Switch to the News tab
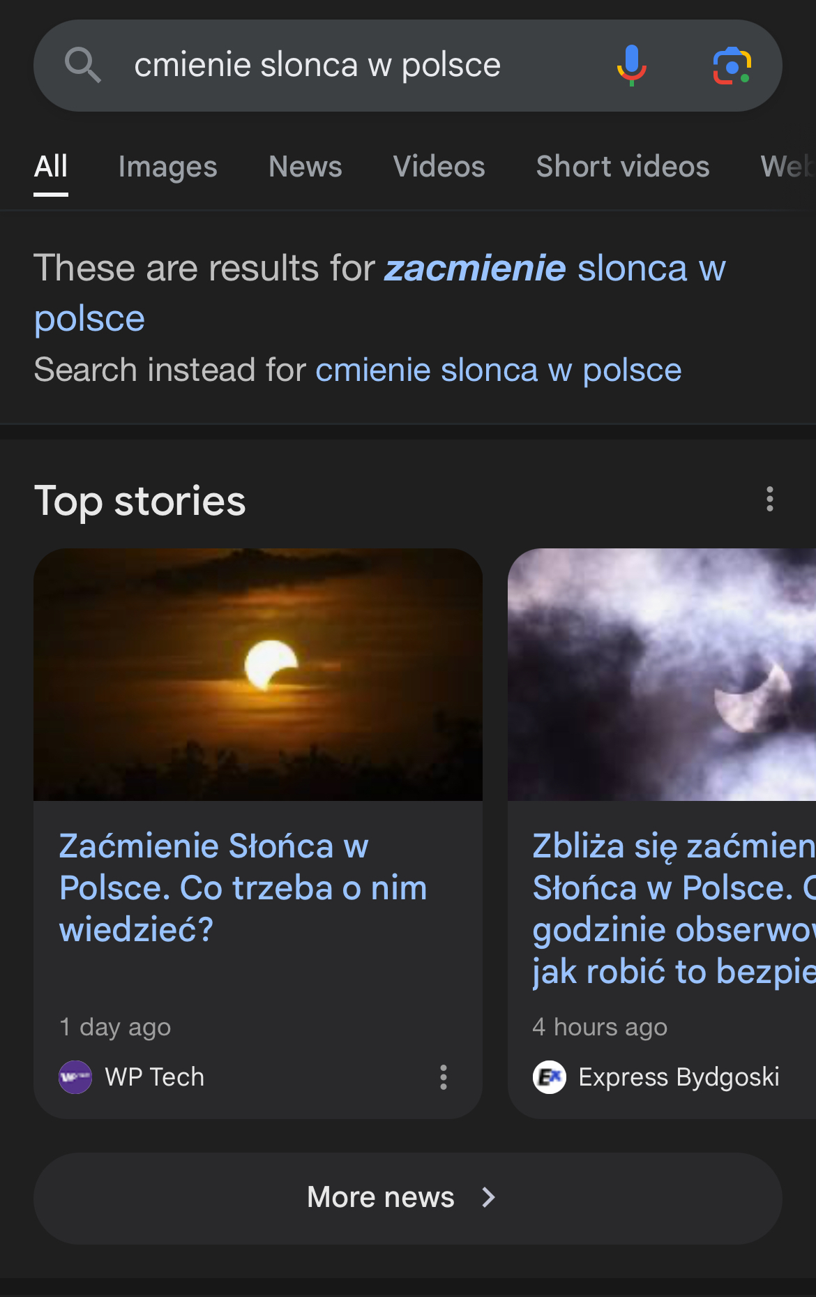Viewport: 816px width, 1297px height. click(x=305, y=167)
